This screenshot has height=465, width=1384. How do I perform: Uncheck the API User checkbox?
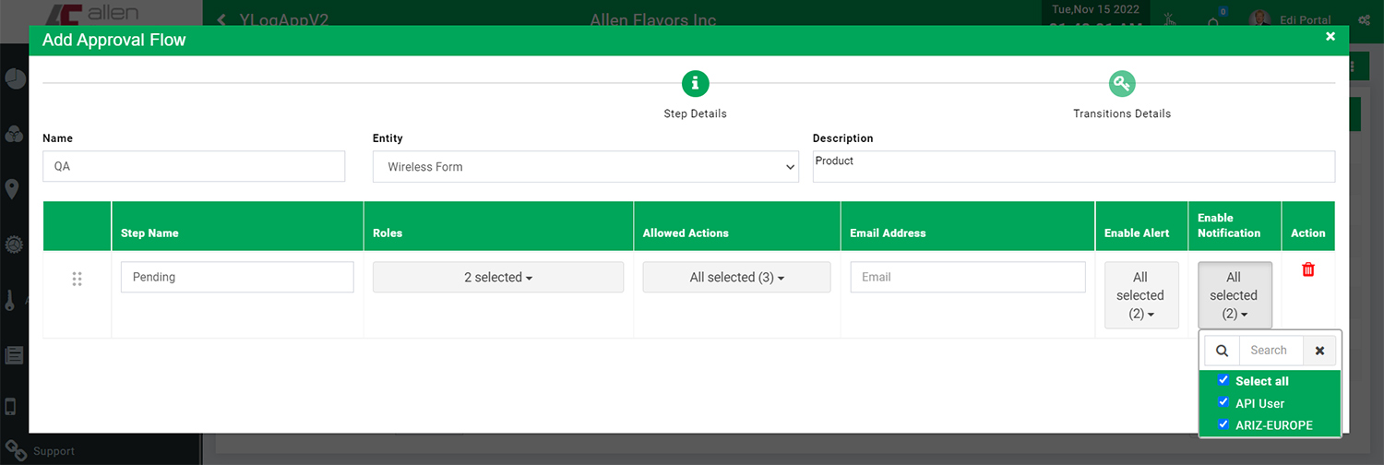pos(1223,402)
